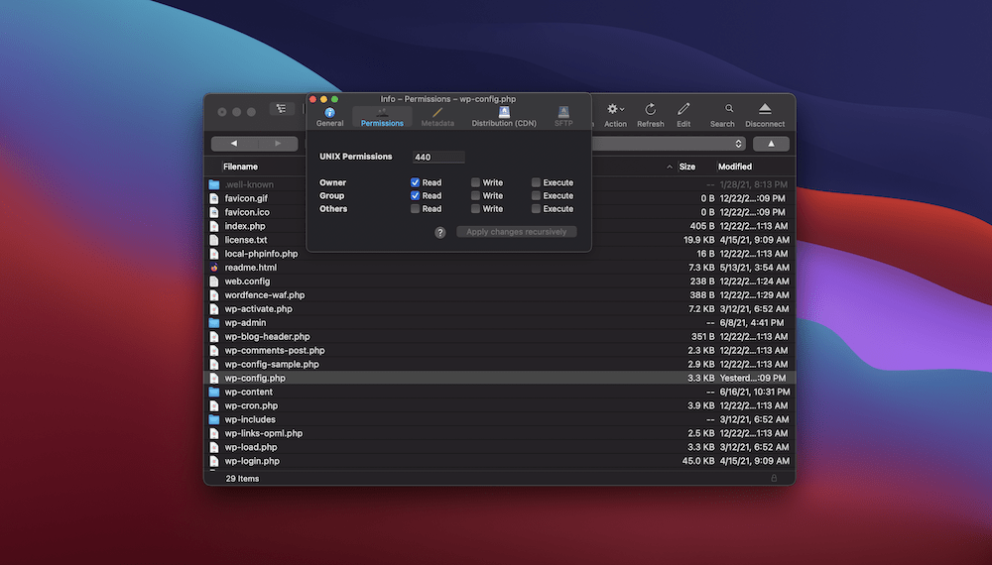Click the 45.0 KB size of wp-login.php
This screenshot has width=992, height=565.
coord(697,461)
